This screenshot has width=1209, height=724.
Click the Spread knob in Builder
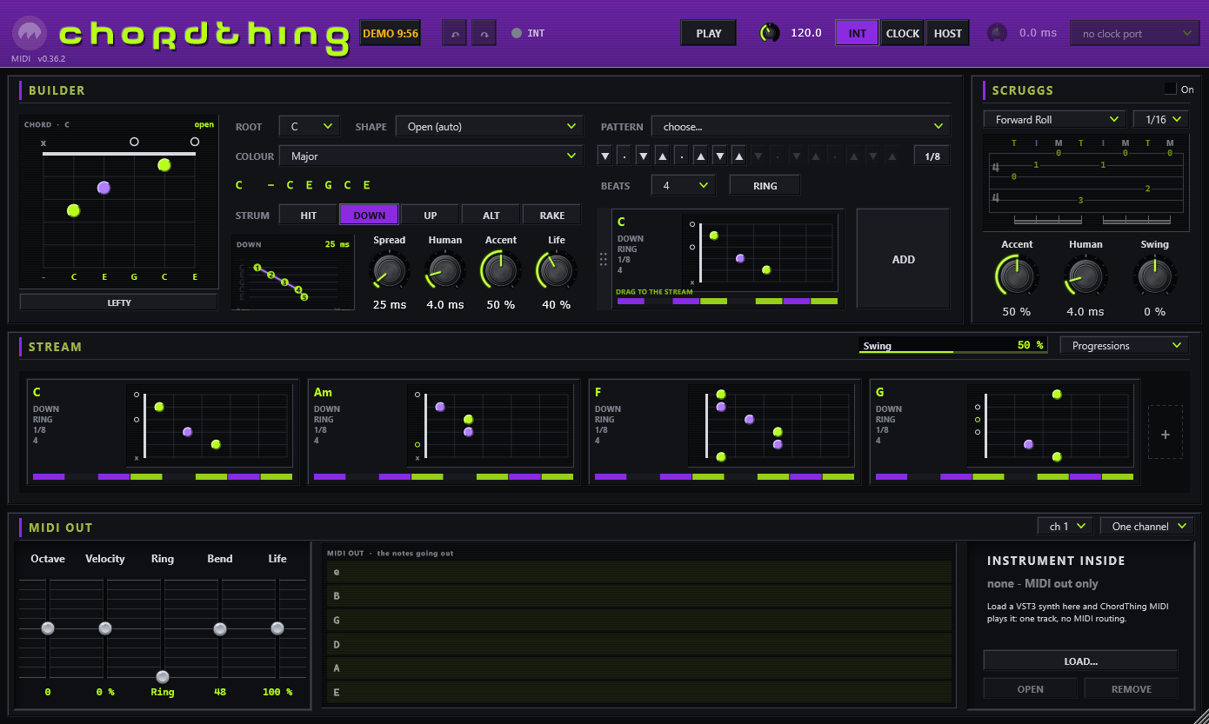[390, 270]
